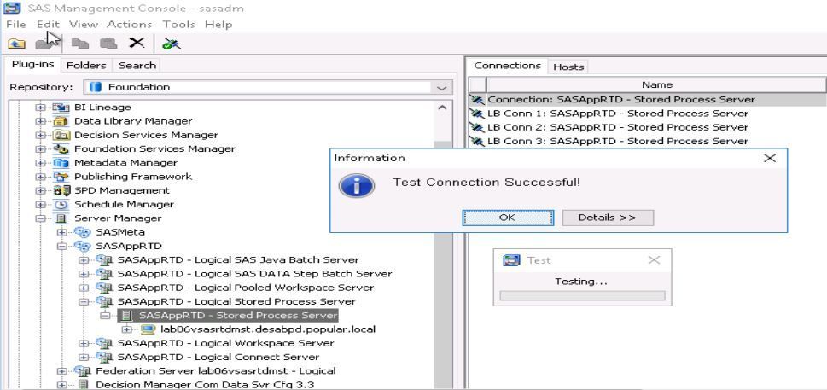Image resolution: width=827 pixels, height=390 pixels.
Task: Click the Data Library Manager icon
Action: tap(61, 121)
